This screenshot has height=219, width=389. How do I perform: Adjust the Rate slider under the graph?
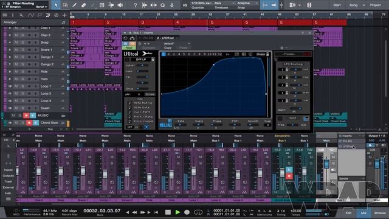(181, 125)
